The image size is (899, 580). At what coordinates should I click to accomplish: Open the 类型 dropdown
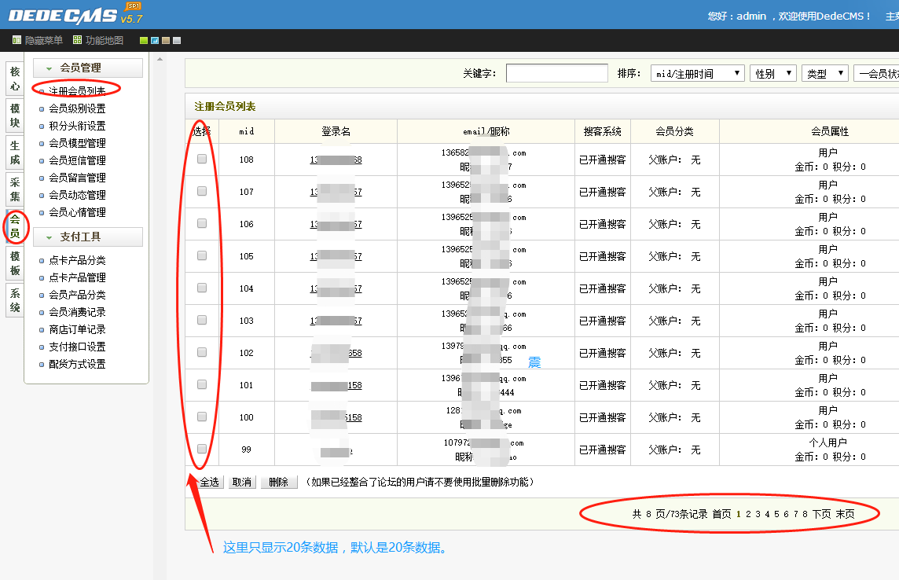(824, 73)
